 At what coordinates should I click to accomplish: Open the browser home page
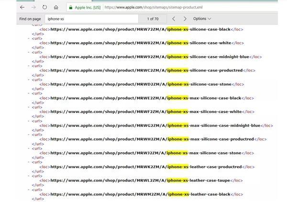[56, 7]
